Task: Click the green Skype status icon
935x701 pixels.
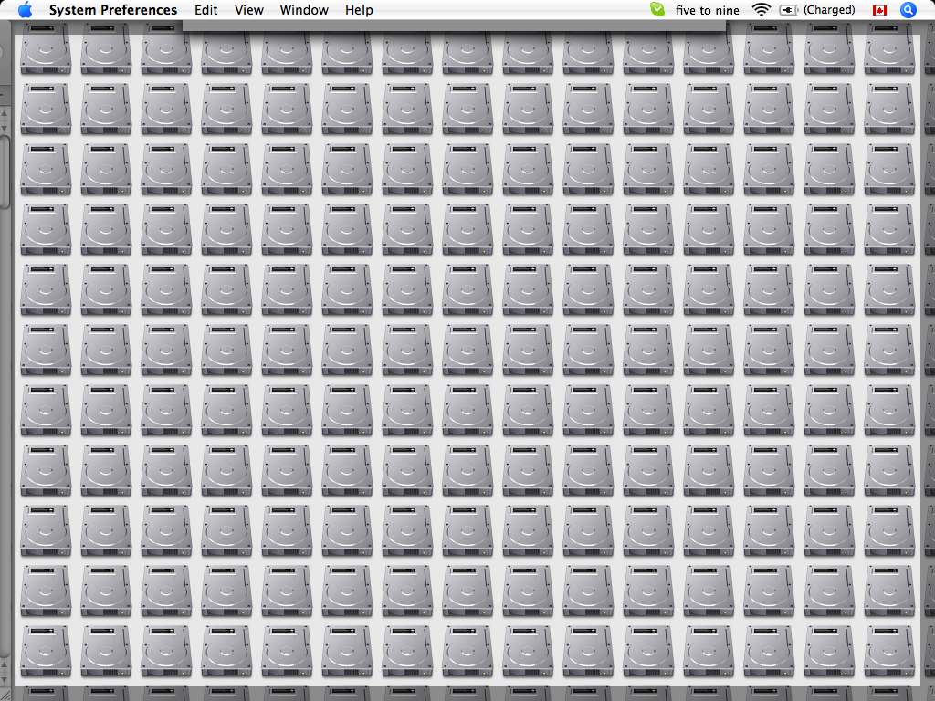Action: 657,9
